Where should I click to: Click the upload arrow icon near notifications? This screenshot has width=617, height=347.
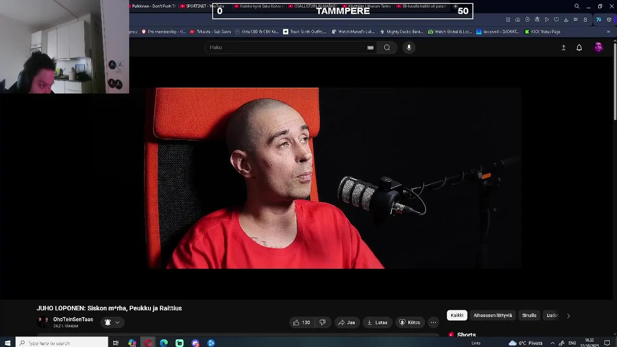coord(563,47)
